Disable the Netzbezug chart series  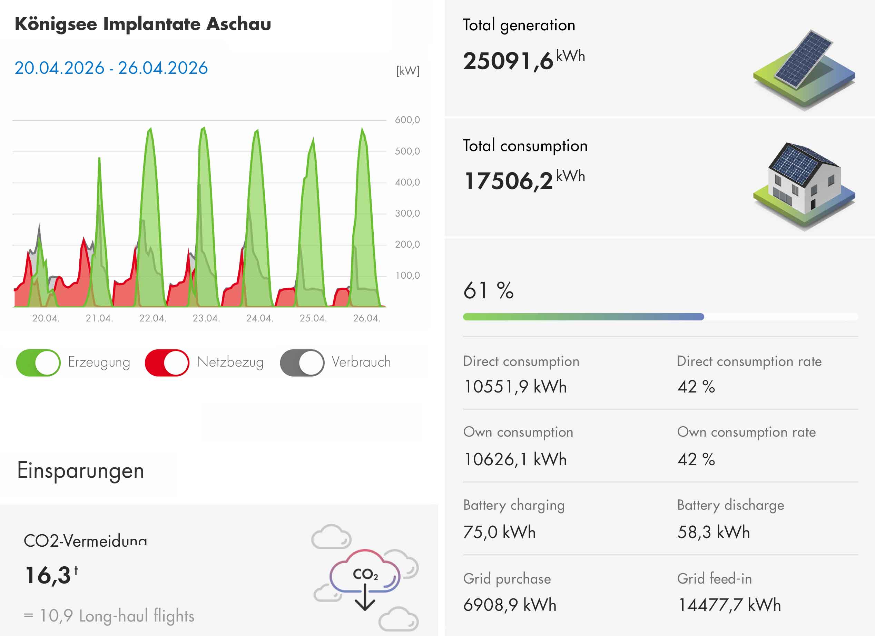pyautogui.click(x=167, y=362)
